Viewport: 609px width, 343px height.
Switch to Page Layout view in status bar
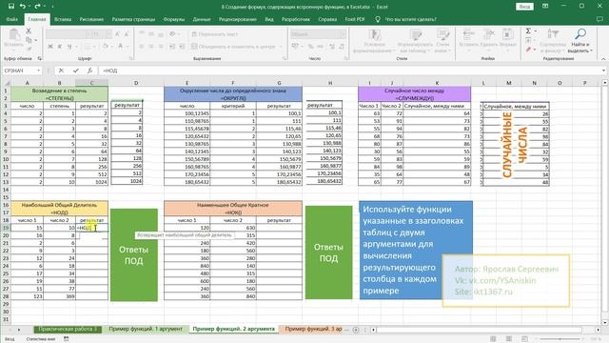coord(509,339)
